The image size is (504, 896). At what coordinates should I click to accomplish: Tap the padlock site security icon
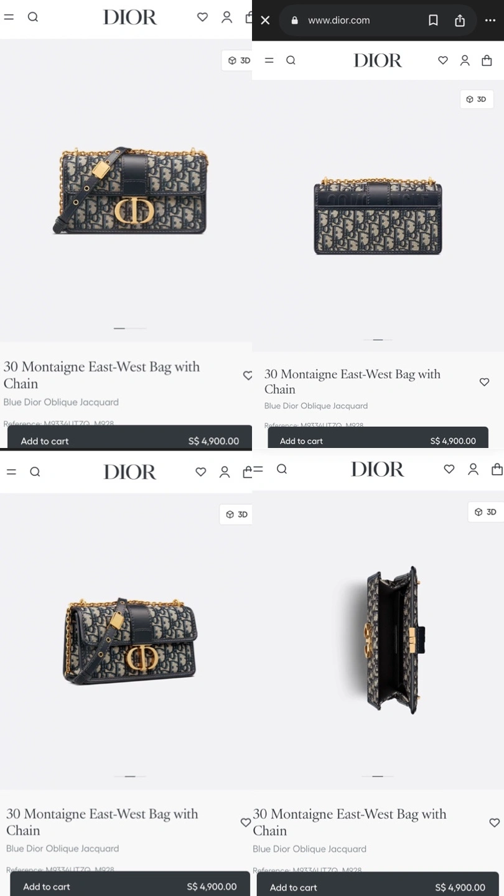click(x=295, y=21)
